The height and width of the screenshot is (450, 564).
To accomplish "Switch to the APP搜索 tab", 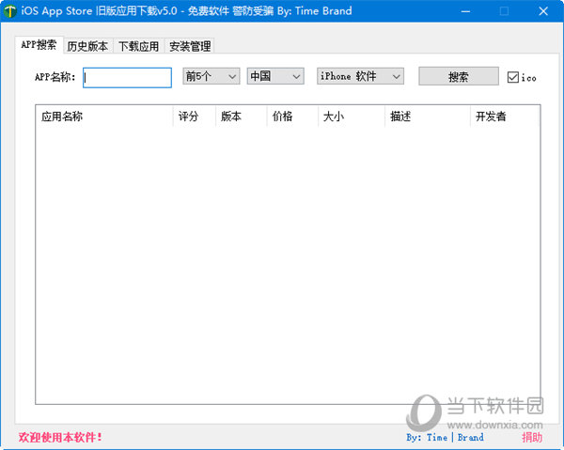I will point(39,45).
